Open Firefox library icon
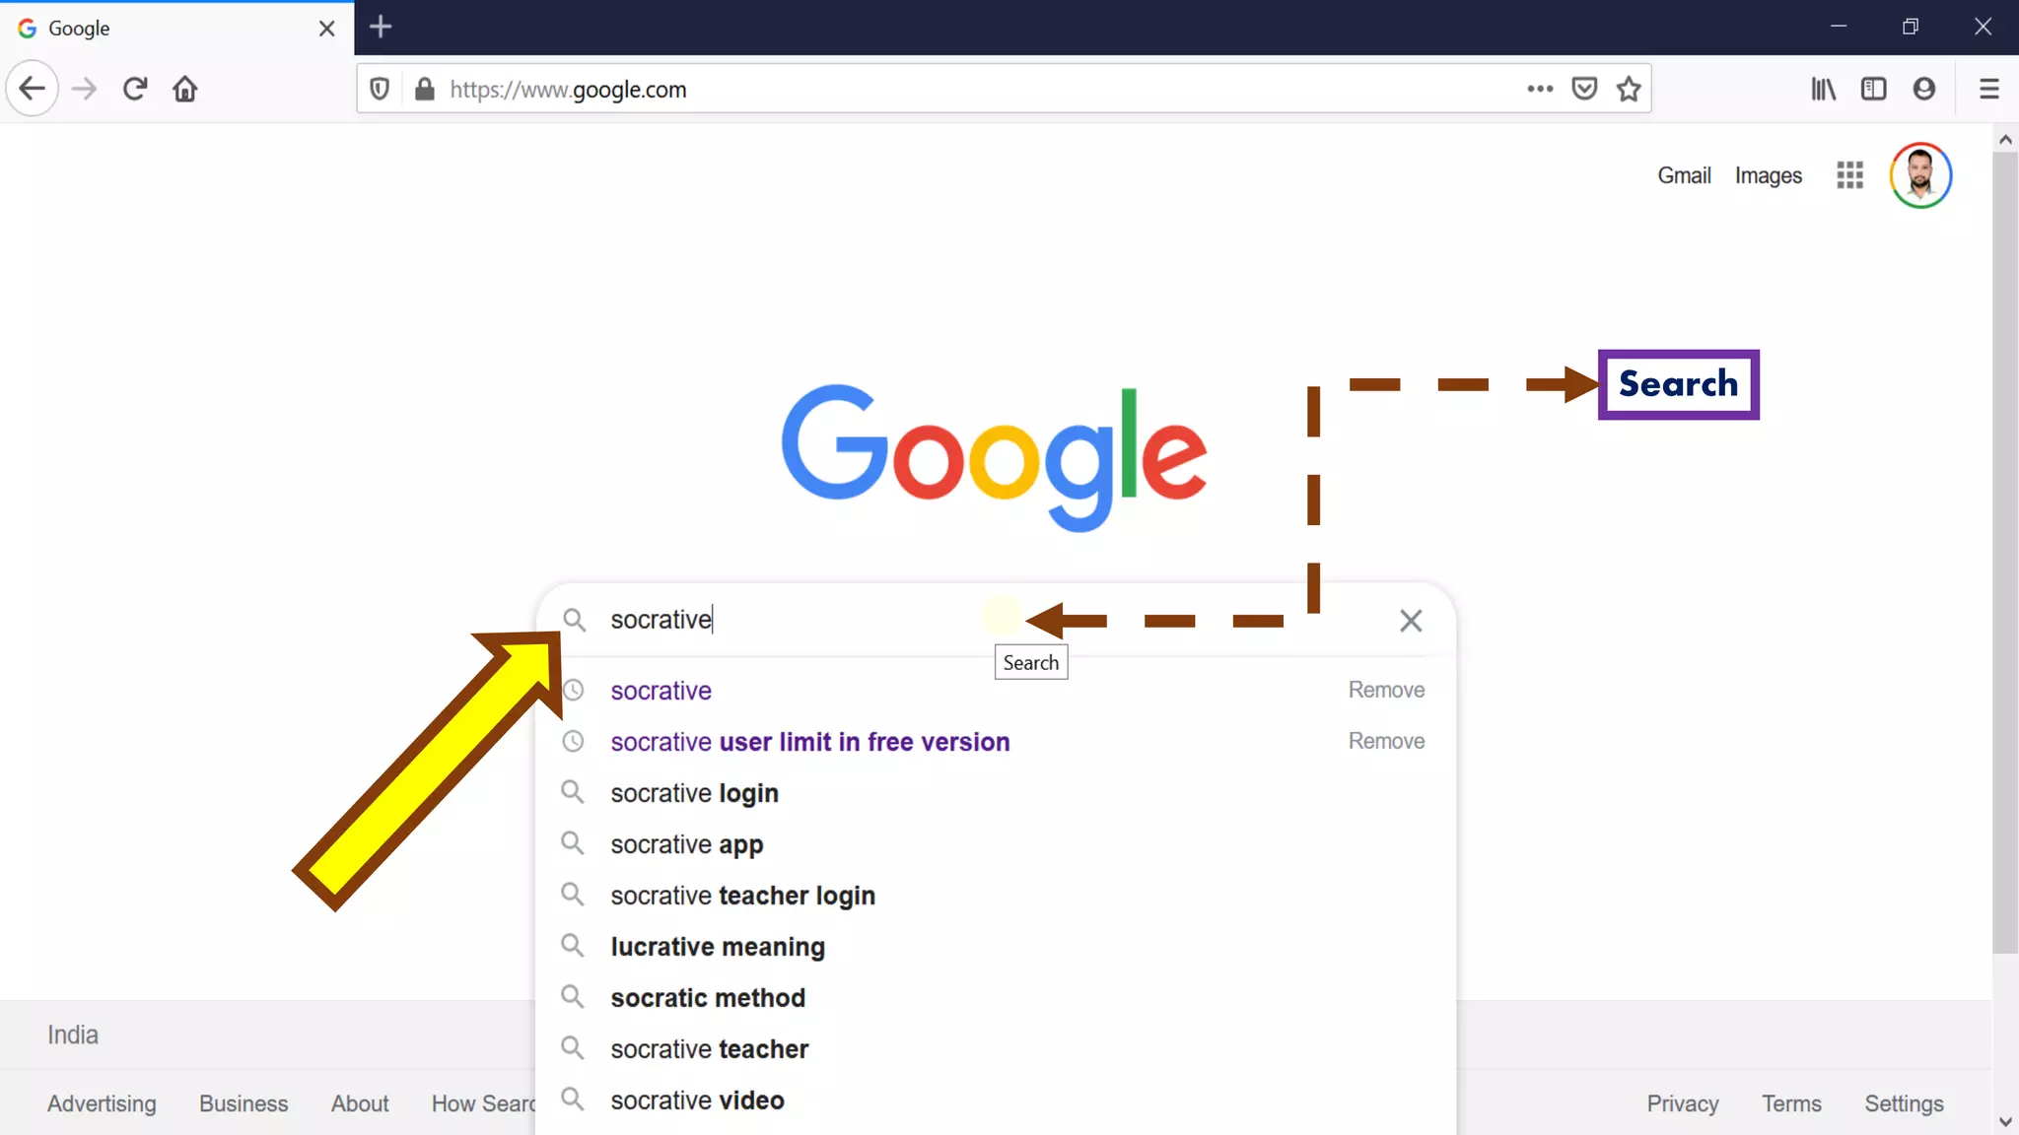Viewport: 2019px width, 1135px height. (x=1823, y=89)
